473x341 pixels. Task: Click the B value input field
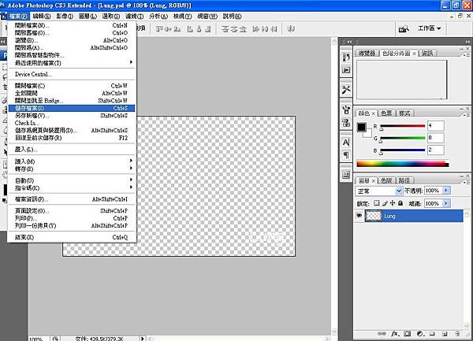[x=436, y=150]
